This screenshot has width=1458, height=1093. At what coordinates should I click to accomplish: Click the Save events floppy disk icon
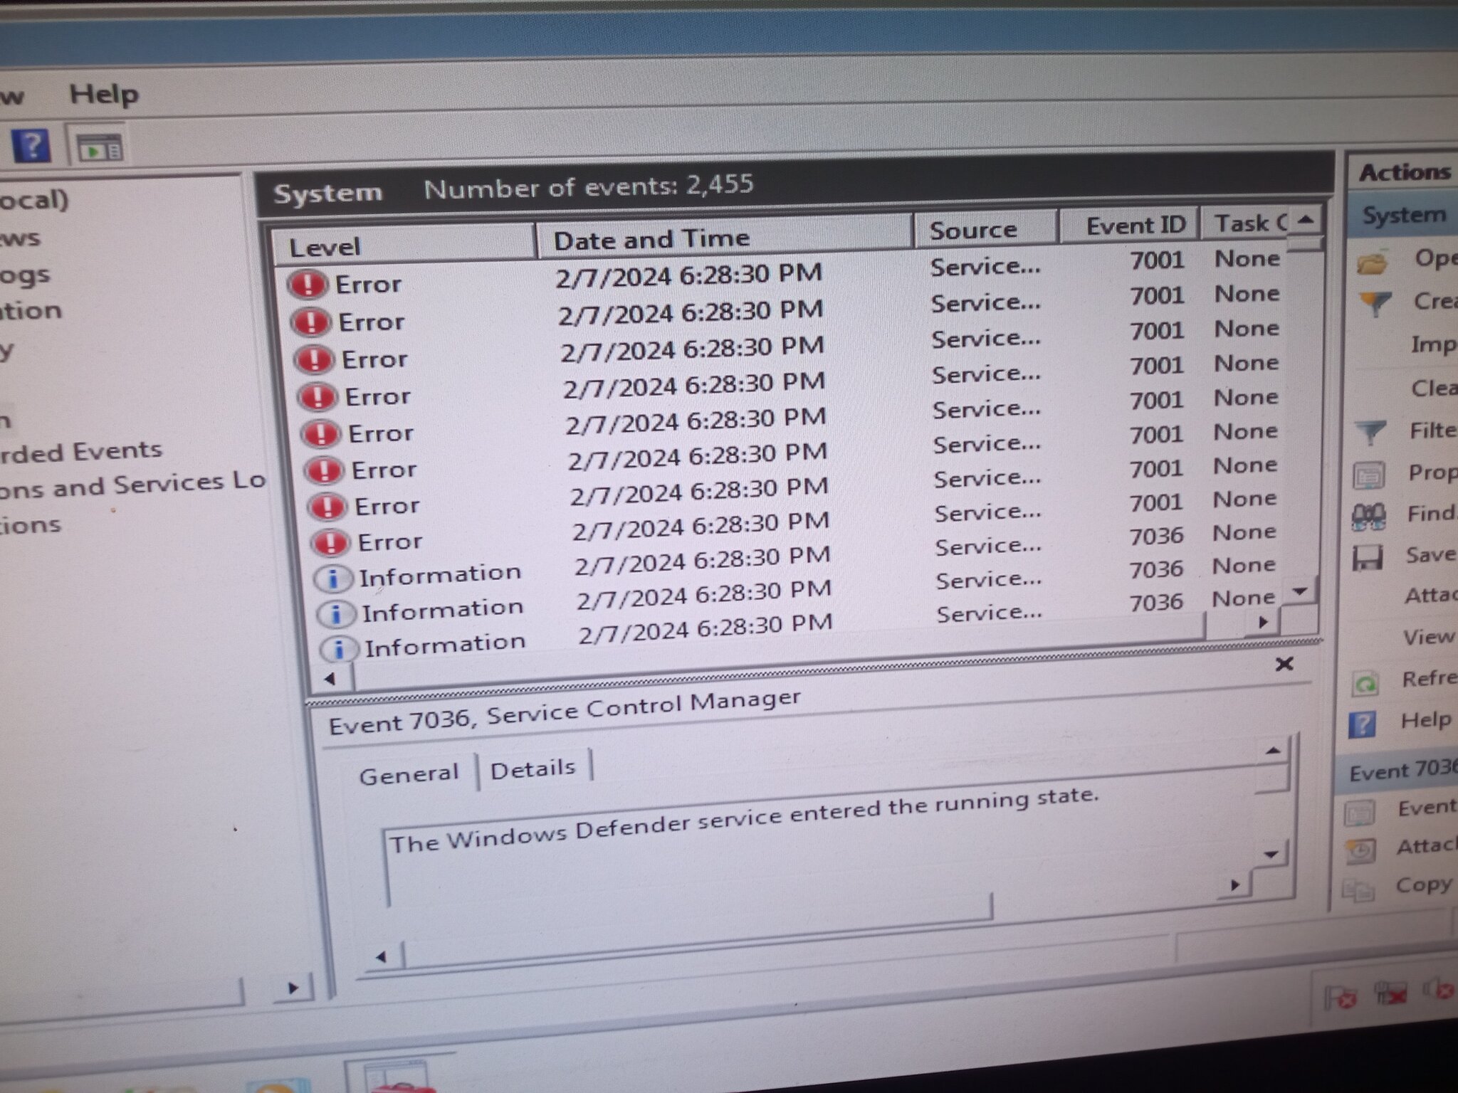point(1368,557)
